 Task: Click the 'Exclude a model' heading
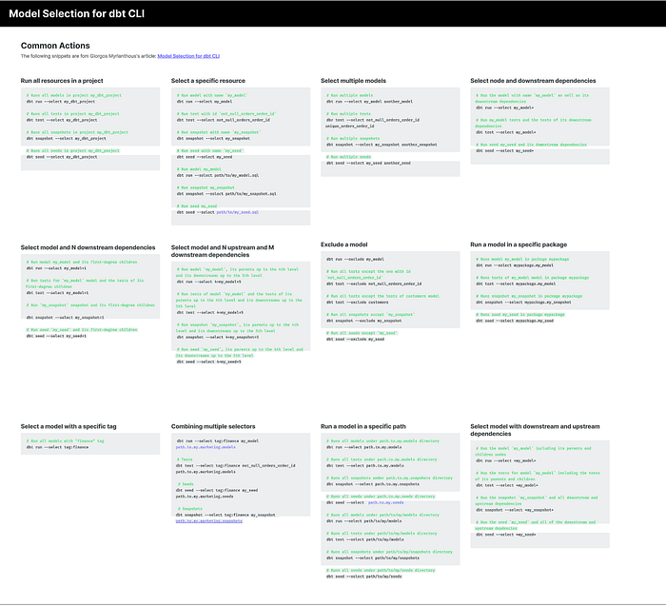344,244
